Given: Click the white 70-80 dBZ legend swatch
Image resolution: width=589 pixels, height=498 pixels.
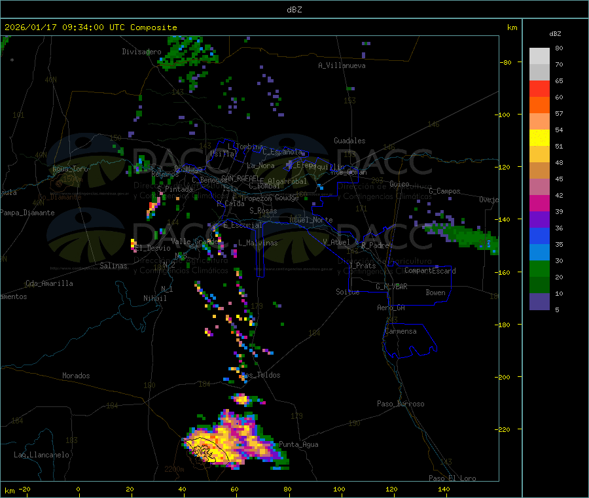Looking at the screenshot, I should coord(539,56).
